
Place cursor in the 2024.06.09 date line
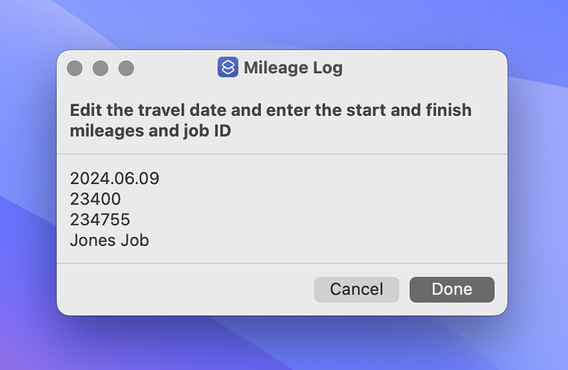tap(114, 178)
